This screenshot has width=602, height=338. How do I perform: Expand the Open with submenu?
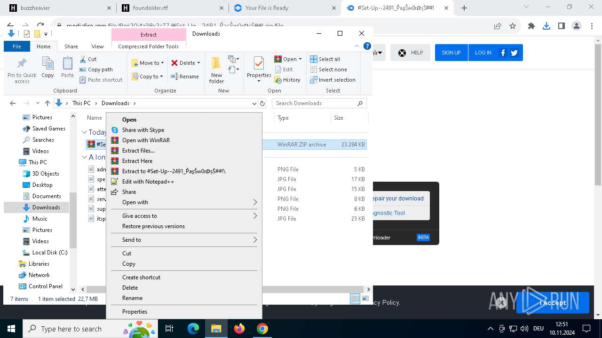[184, 202]
